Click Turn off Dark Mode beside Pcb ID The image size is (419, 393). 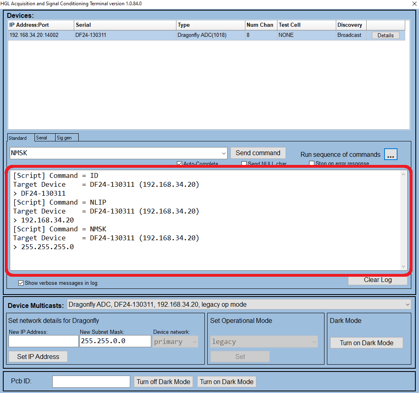coord(163,382)
